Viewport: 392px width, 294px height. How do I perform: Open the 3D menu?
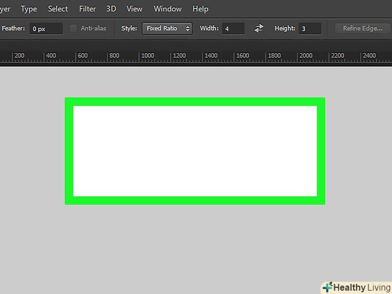point(111,9)
